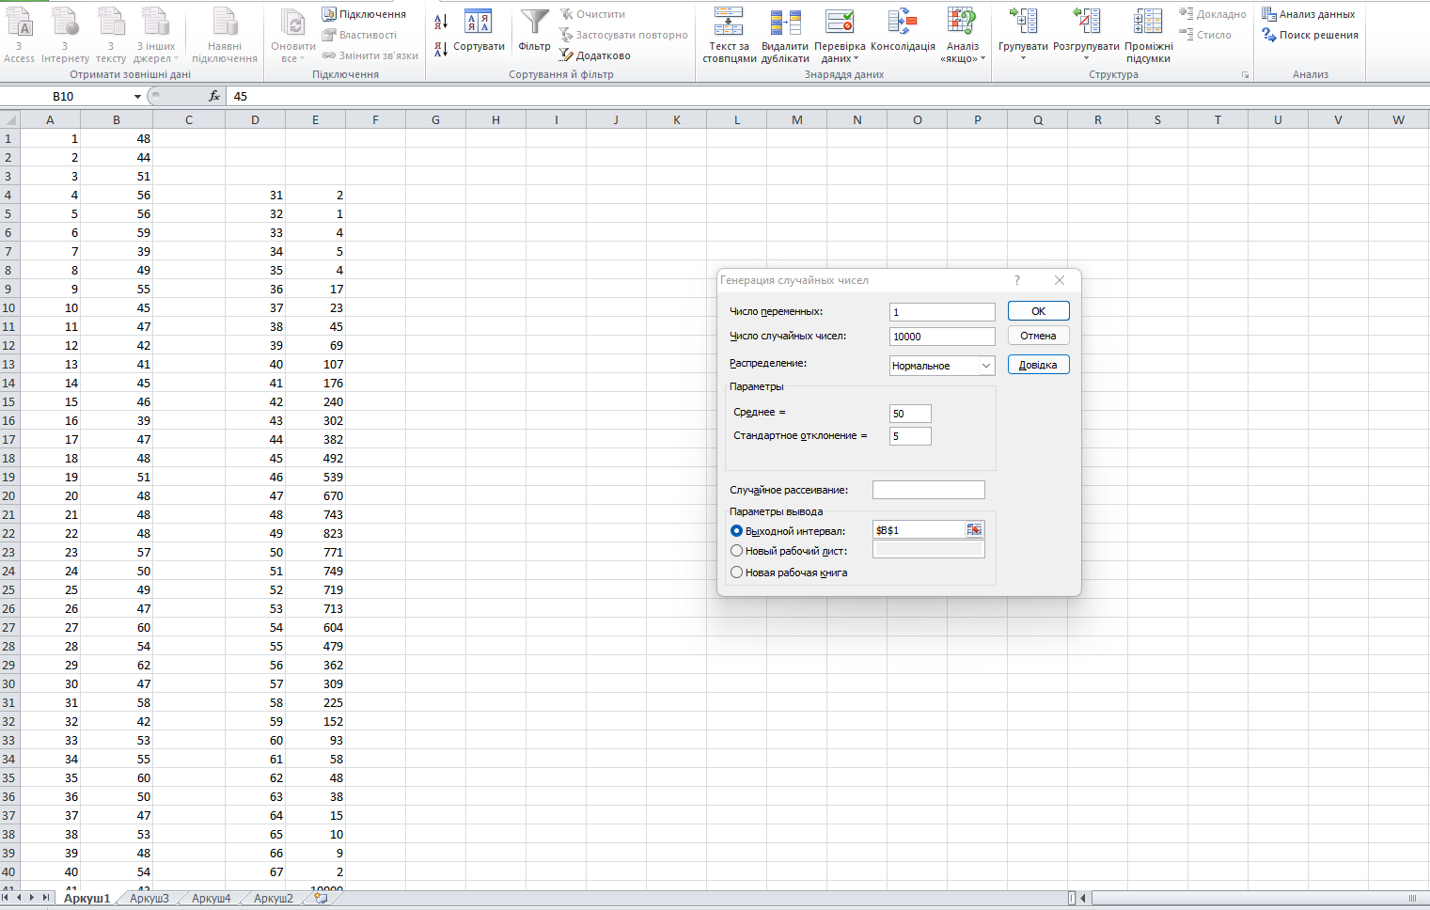This screenshot has width=1430, height=910.
Task: Open the Аркуш2 sheet tab
Action: pyautogui.click(x=274, y=899)
